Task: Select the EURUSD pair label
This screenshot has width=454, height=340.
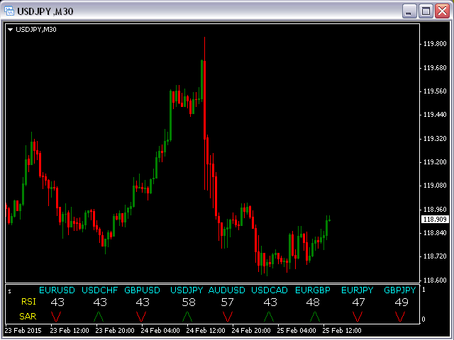Action: (x=57, y=290)
